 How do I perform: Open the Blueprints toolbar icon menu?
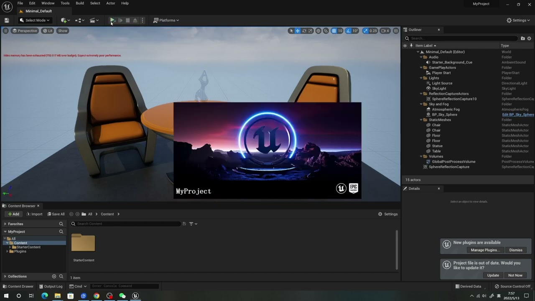coord(79,20)
